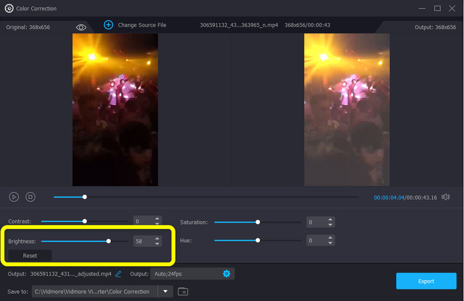Click the pencil icon to rename output
Viewport: 464px width, 301px height.
118,274
